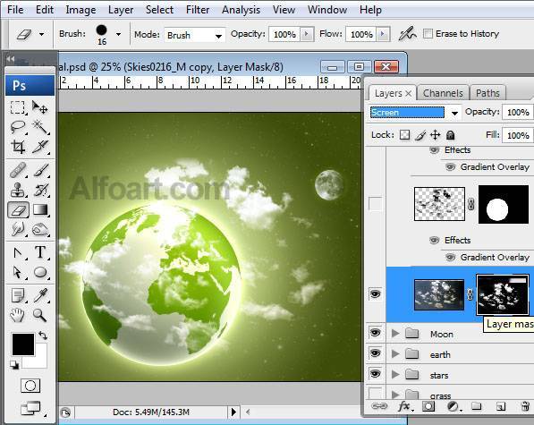Expand the earth group
This screenshot has width=534, height=425.
pos(395,353)
